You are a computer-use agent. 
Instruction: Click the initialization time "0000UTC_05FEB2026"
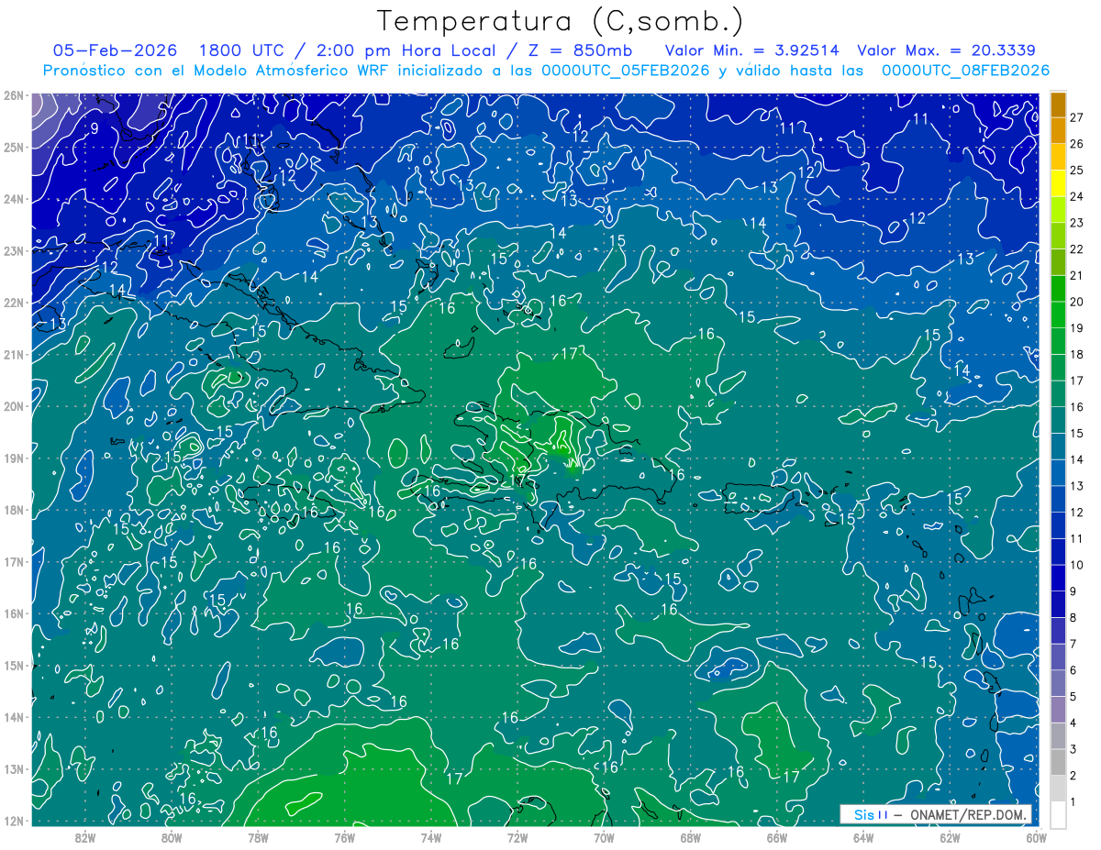tap(626, 71)
